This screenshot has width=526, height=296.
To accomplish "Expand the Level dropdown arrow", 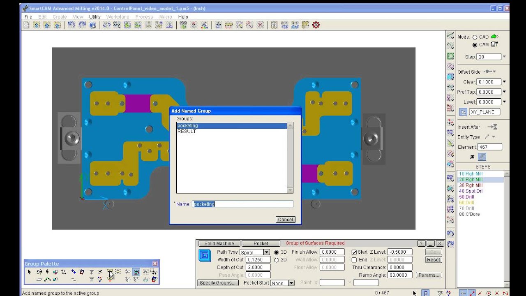I will click(504, 102).
